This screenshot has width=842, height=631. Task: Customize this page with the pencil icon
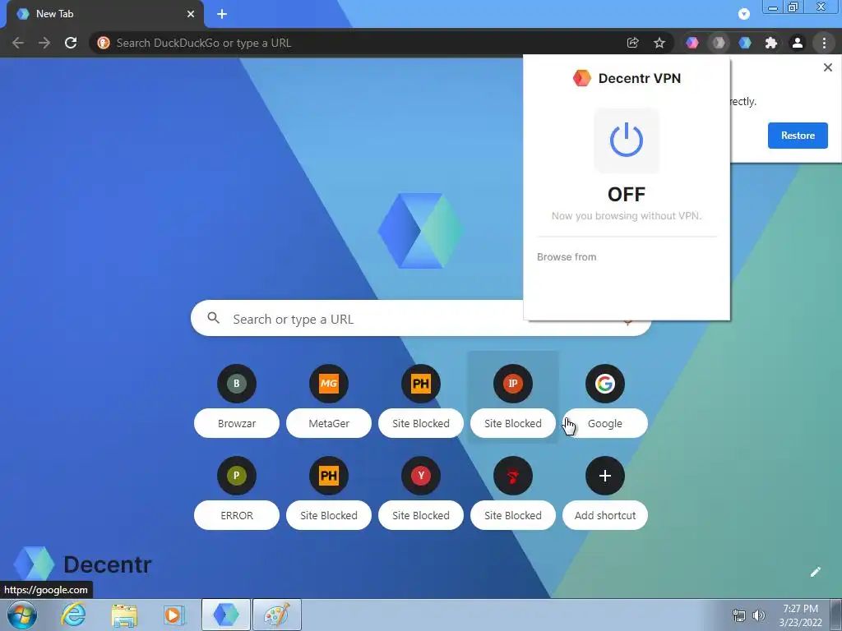pyautogui.click(x=815, y=572)
